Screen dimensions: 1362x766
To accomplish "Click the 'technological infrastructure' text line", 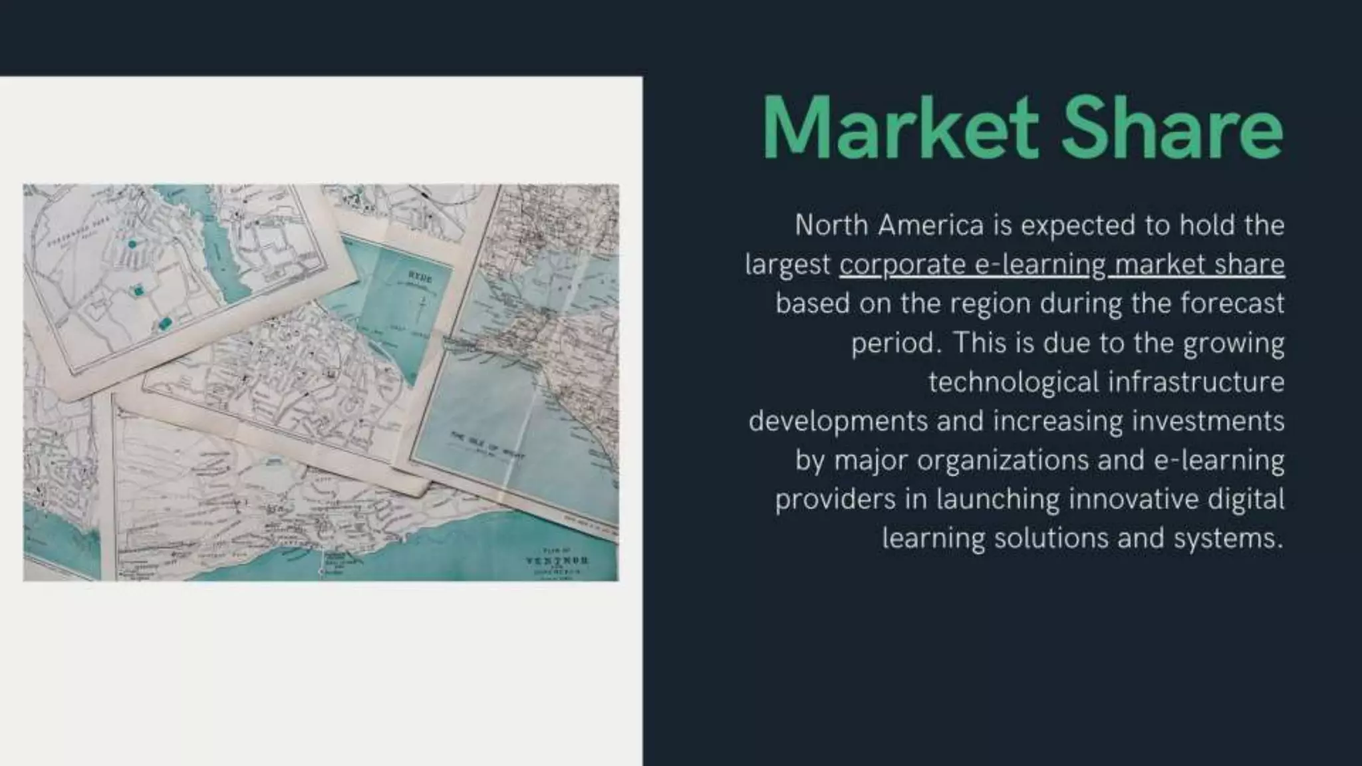I will [x=1106, y=382].
